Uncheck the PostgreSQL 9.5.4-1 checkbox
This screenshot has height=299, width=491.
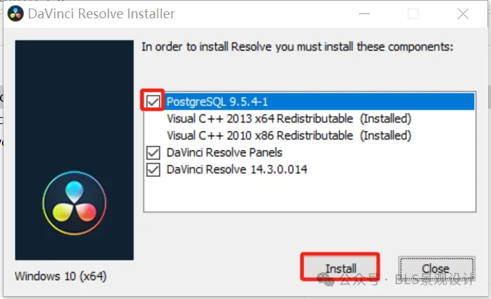[153, 102]
